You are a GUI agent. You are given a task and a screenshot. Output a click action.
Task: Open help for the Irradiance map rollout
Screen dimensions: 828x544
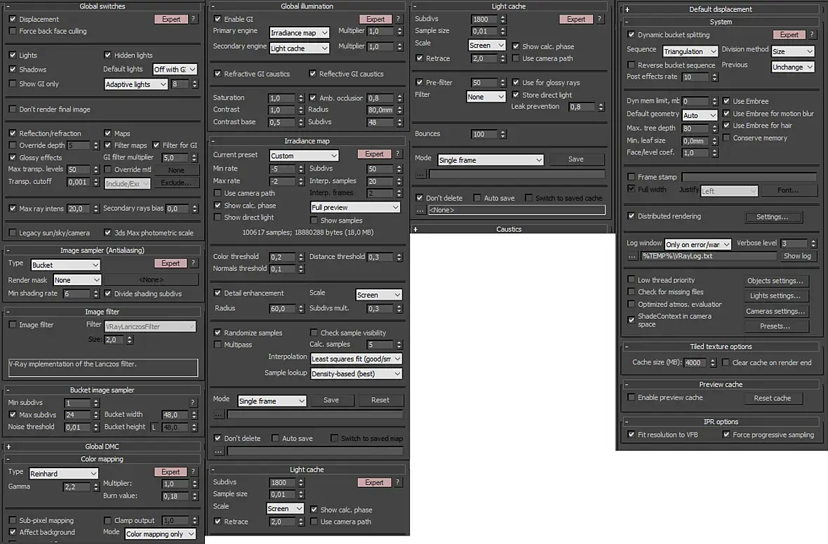(398, 154)
